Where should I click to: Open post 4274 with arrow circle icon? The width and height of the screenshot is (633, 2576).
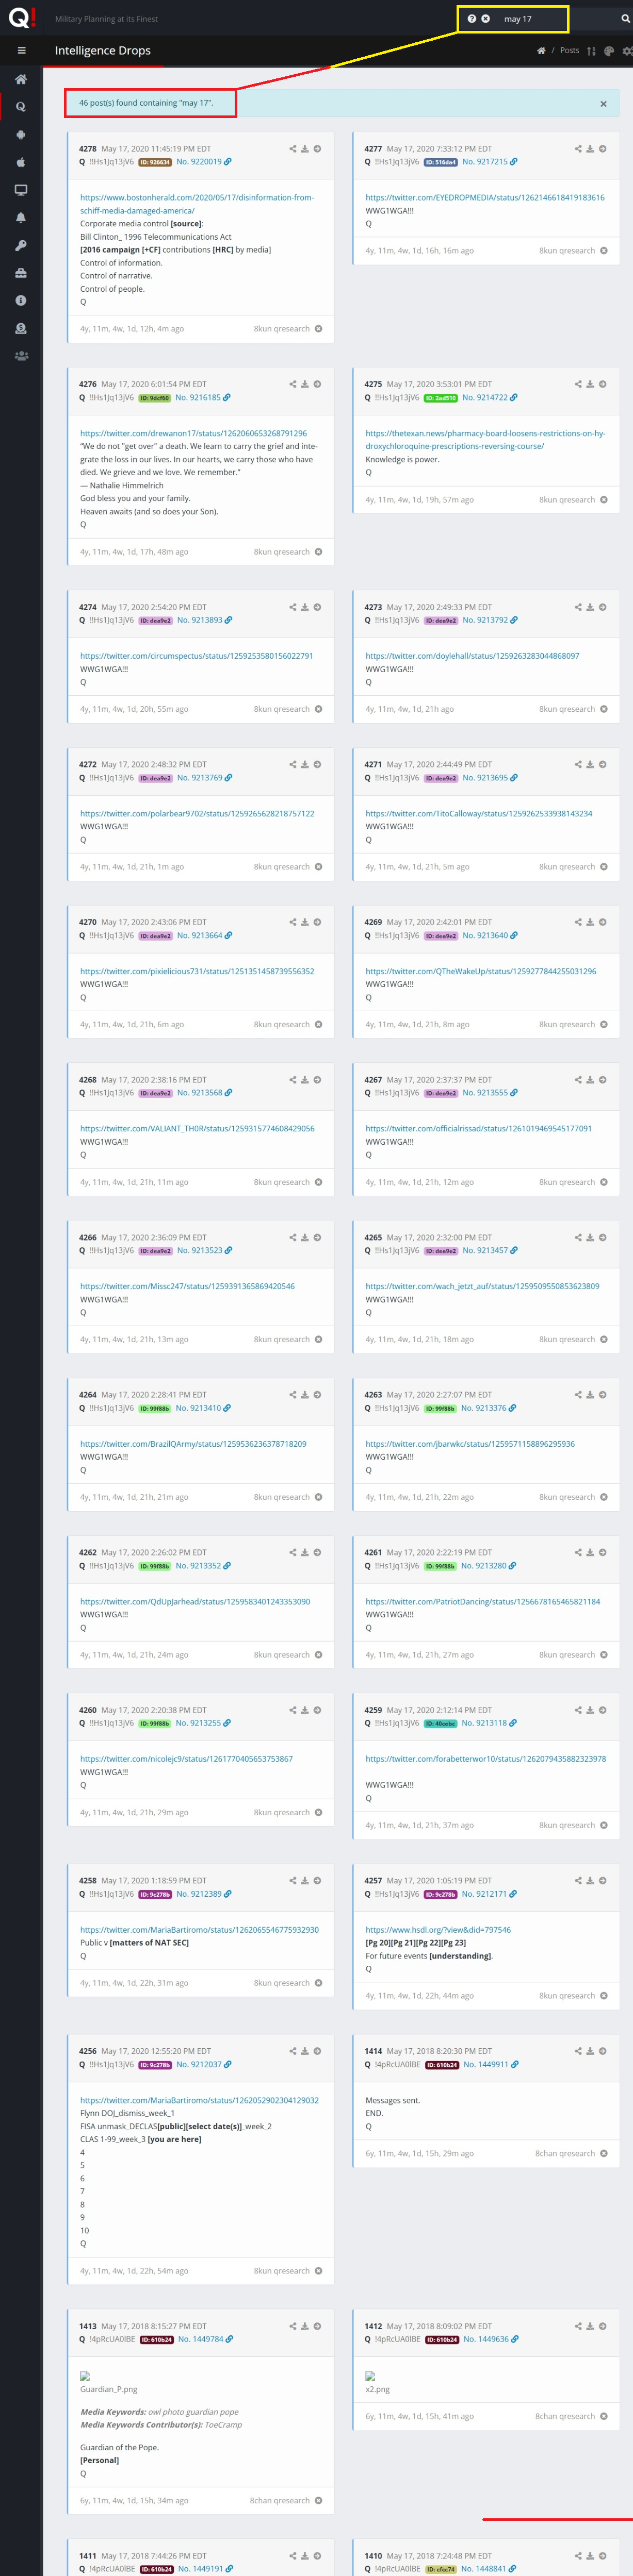317,607
